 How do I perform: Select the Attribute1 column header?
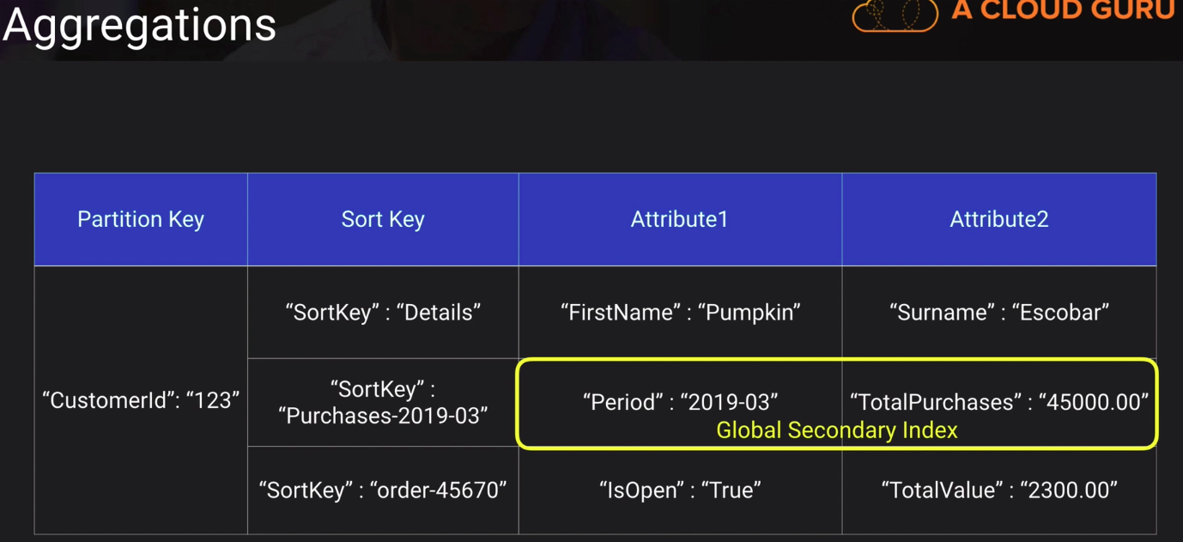pos(679,219)
